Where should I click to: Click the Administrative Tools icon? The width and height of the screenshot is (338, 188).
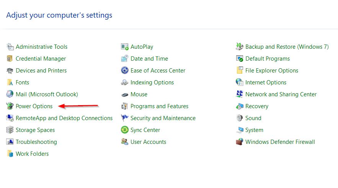tap(10, 47)
